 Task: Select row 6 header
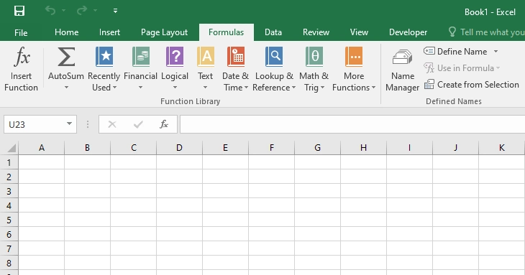(x=9, y=234)
